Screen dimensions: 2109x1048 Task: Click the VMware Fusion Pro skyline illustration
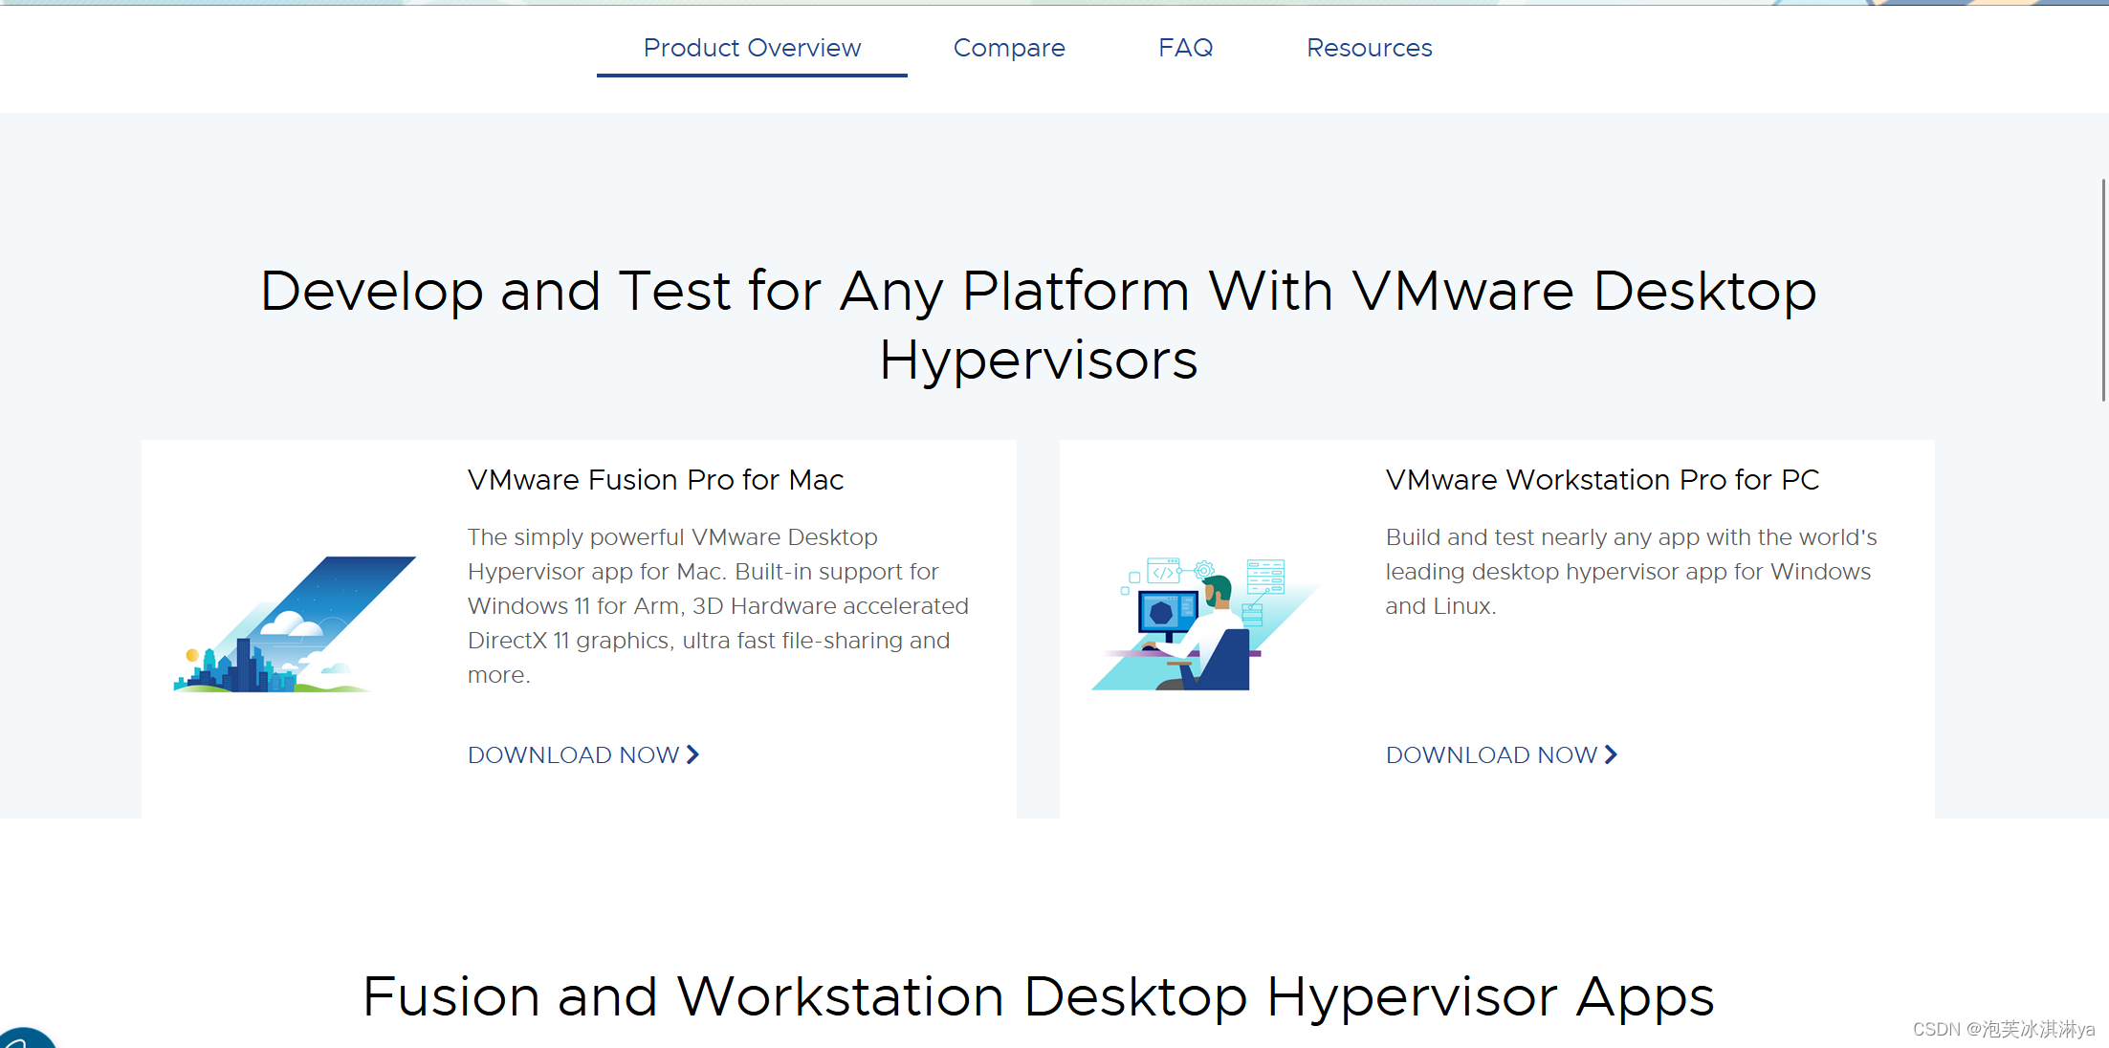pyautogui.click(x=295, y=625)
